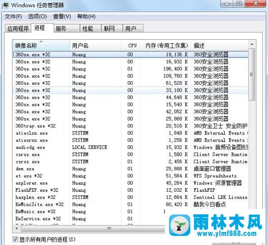
Task: Select 360se.exe row with 16,932 K
Action: point(131,62)
